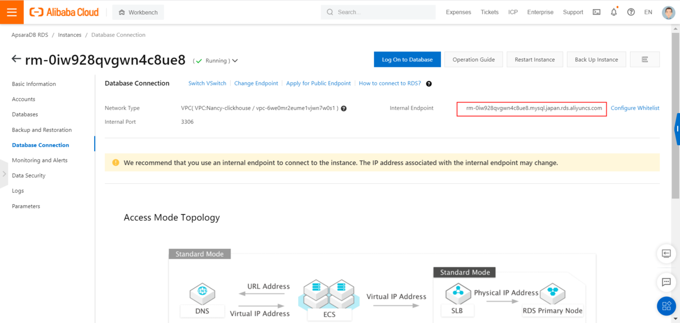Image resolution: width=680 pixels, height=323 pixels.
Task: Click the DNS node in topology diagram
Action: pyautogui.click(x=202, y=300)
